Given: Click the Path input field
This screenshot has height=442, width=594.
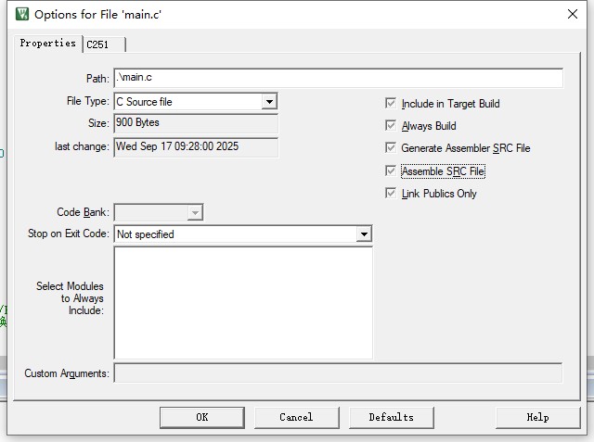Looking at the screenshot, I should pos(338,78).
